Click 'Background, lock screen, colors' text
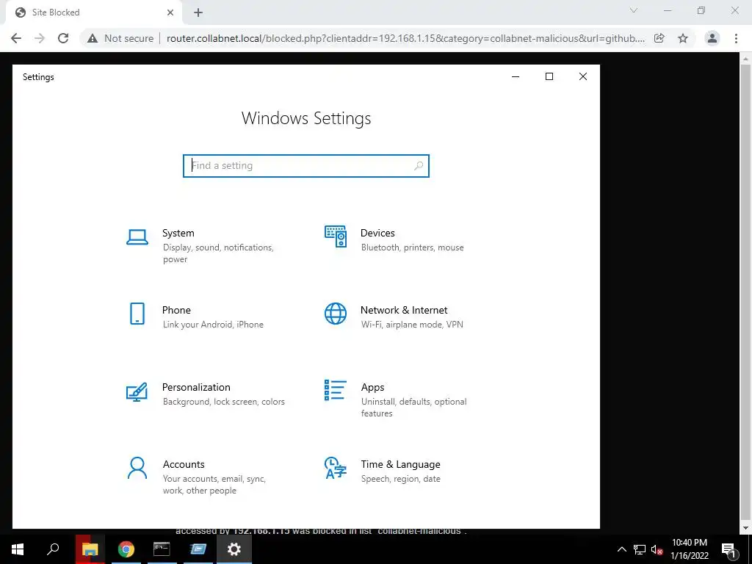The image size is (752, 564). [223, 402]
